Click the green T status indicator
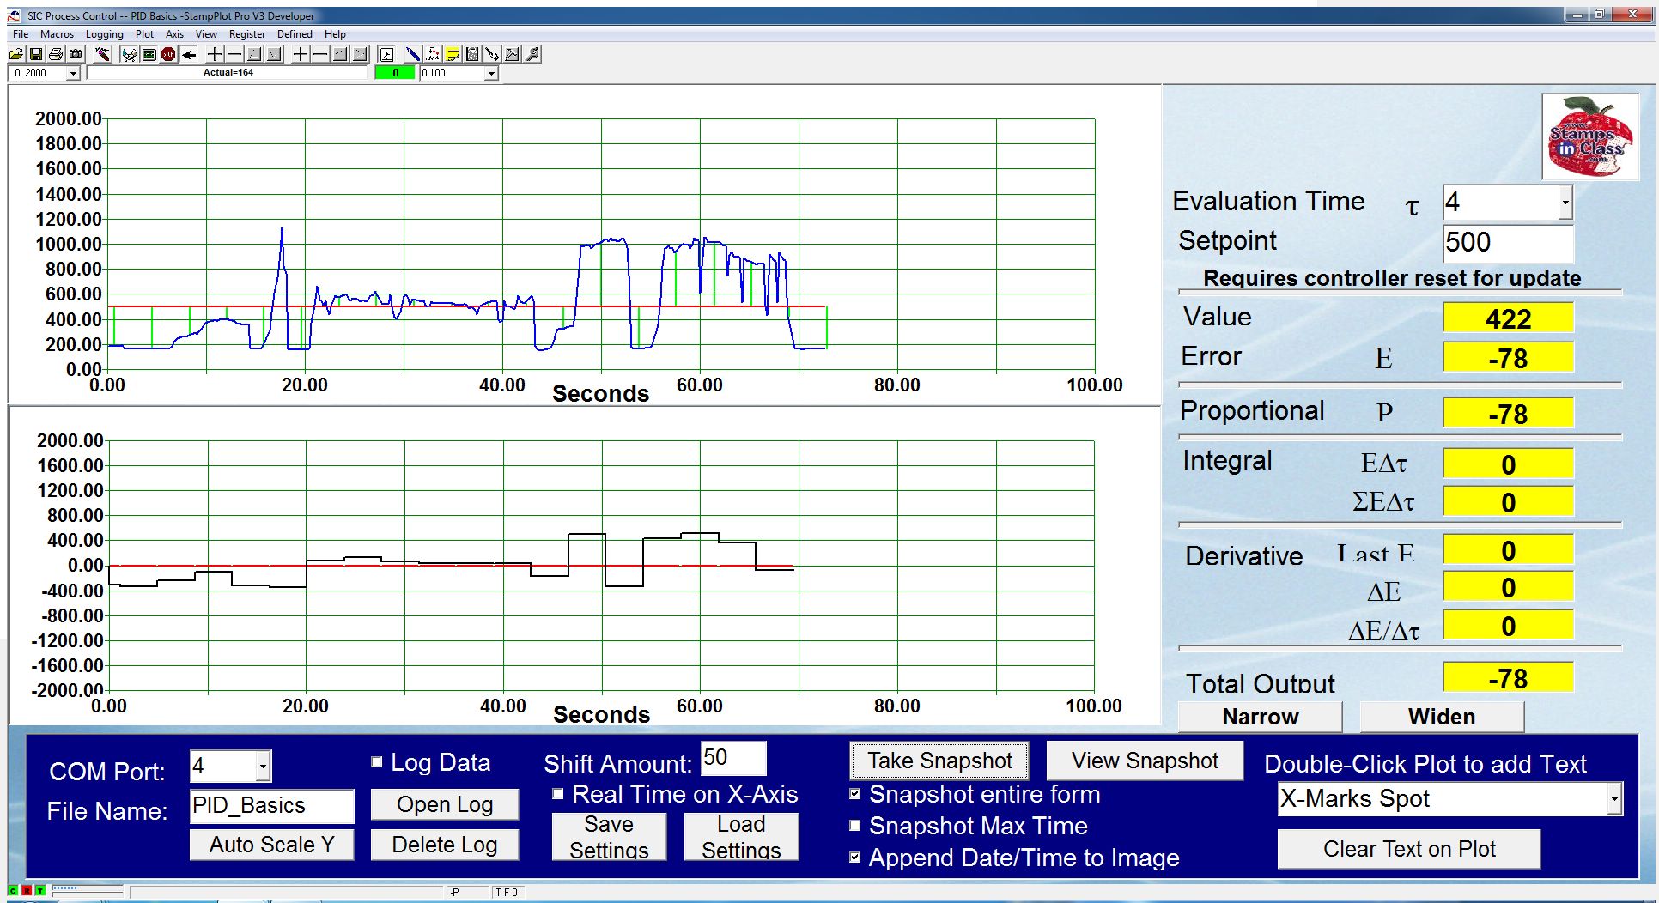This screenshot has width=1659, height=903. pos(40,891)
